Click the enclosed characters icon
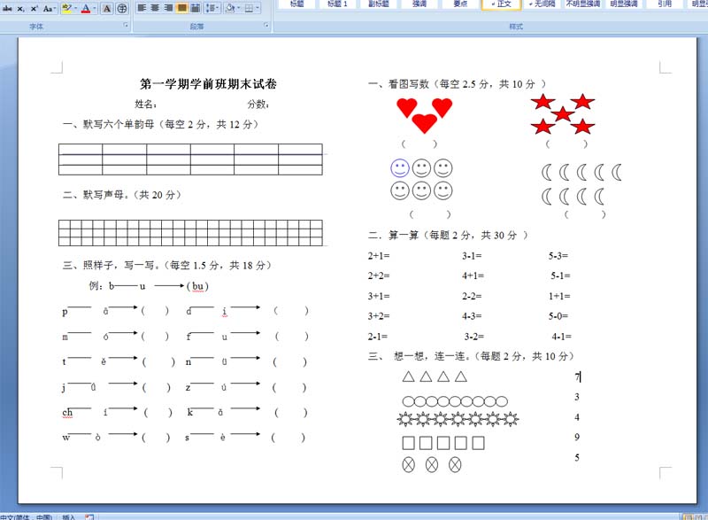708x520 pixels. click(121, 8)
